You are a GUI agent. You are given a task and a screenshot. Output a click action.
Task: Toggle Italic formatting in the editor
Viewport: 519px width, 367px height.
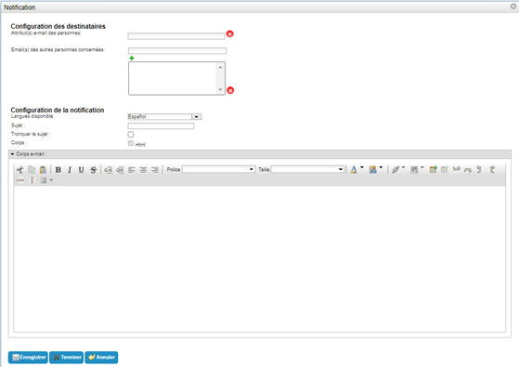pos(70,170)
